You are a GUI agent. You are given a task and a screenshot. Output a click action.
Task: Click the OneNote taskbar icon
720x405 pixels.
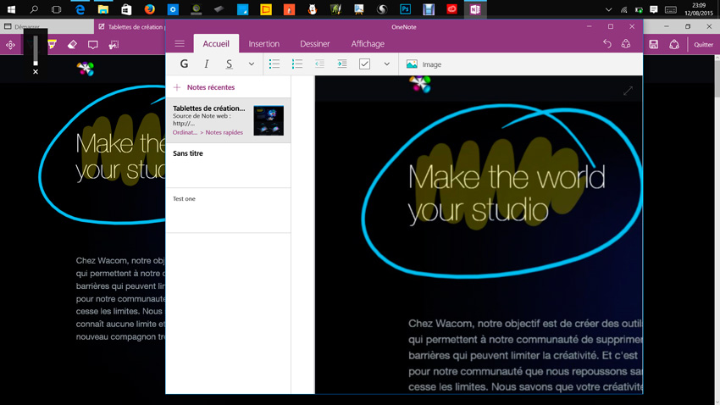[x=475, y=9]
